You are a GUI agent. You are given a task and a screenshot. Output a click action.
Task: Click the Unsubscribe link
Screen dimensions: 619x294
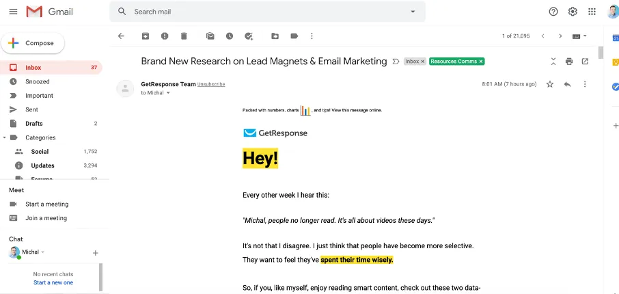pyautogui.click(x=211, y=84)
